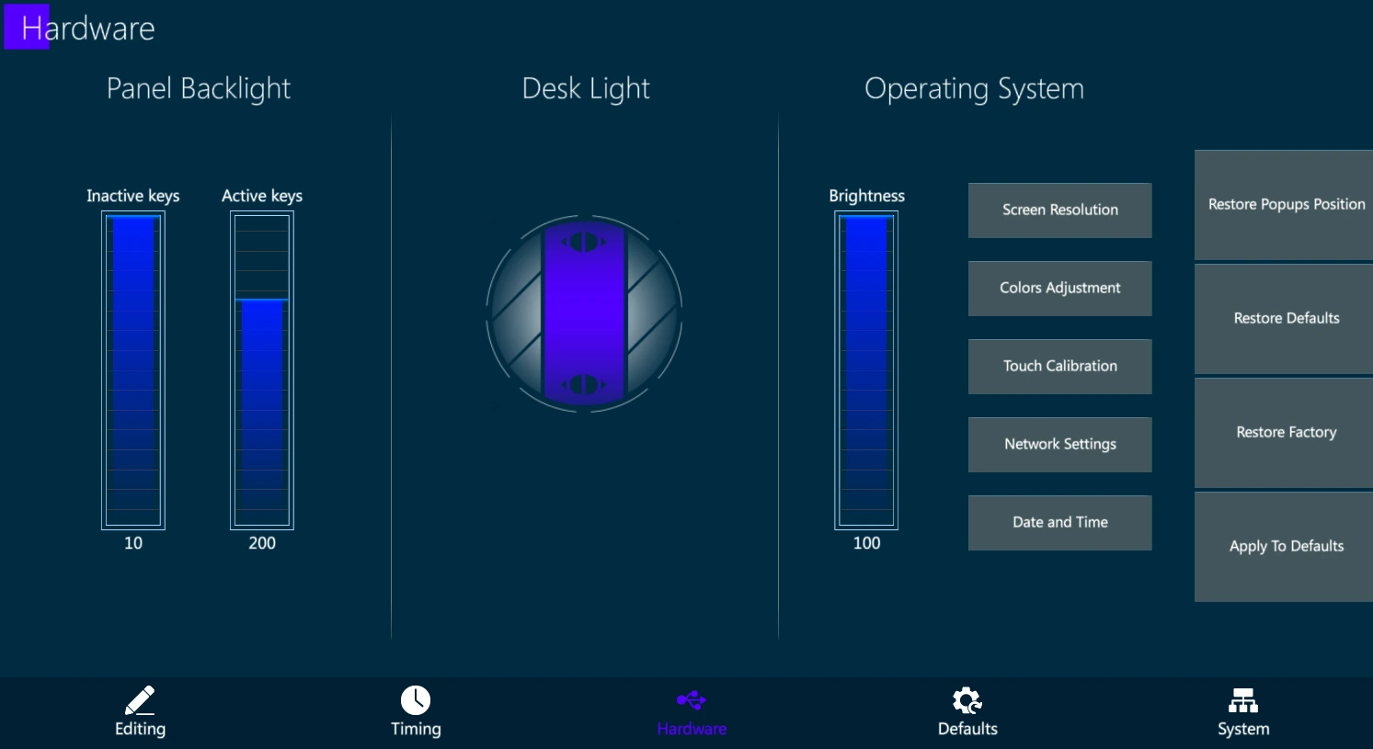Adjust the Operating System Brightness slider

pyautogui.click(x=866, y=370)
